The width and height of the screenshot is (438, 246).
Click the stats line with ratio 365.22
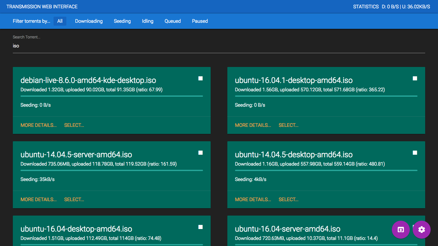point(310,90)
